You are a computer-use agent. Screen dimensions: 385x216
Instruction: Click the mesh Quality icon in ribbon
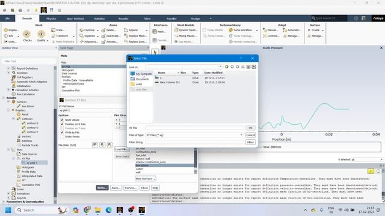[x=42, y=34]
